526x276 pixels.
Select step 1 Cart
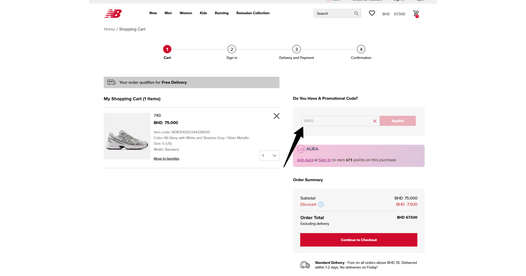click(x=167, y=49)
